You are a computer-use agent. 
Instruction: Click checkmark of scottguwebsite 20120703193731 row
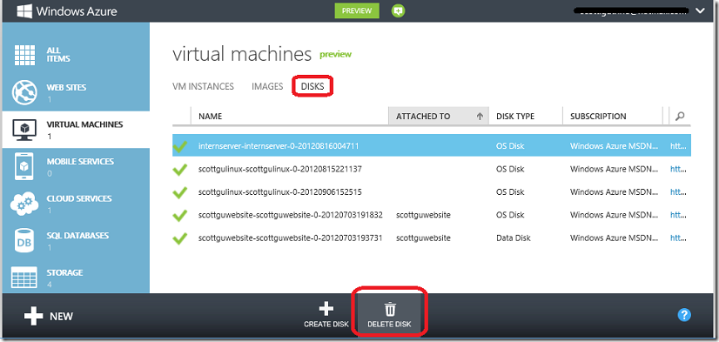click(x=179, y=238)
